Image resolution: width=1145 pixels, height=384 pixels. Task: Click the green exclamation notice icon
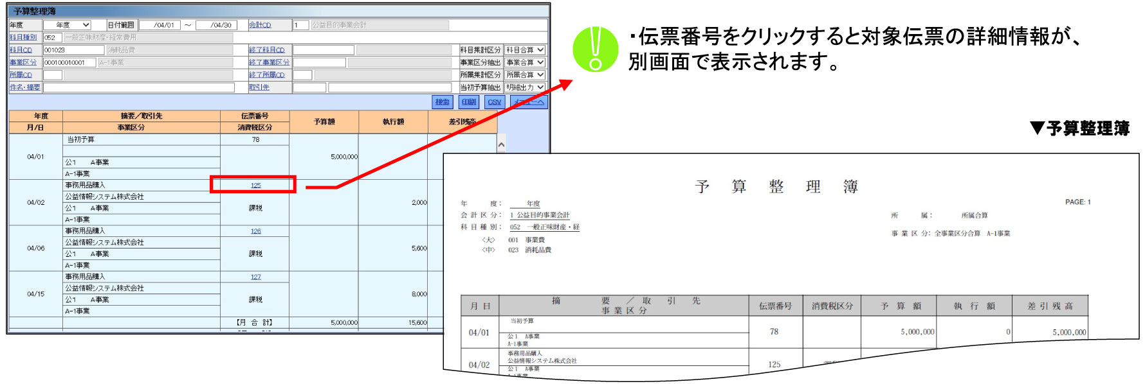click(595, 49)
